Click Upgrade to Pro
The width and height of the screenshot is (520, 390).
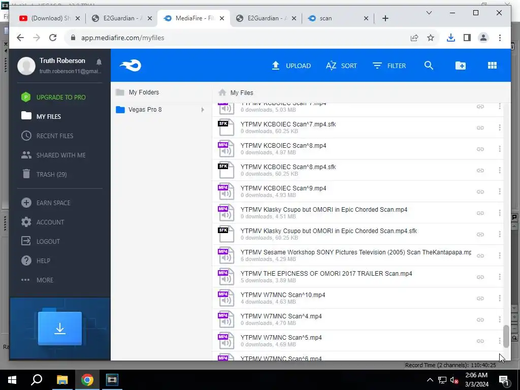(53, 97)
